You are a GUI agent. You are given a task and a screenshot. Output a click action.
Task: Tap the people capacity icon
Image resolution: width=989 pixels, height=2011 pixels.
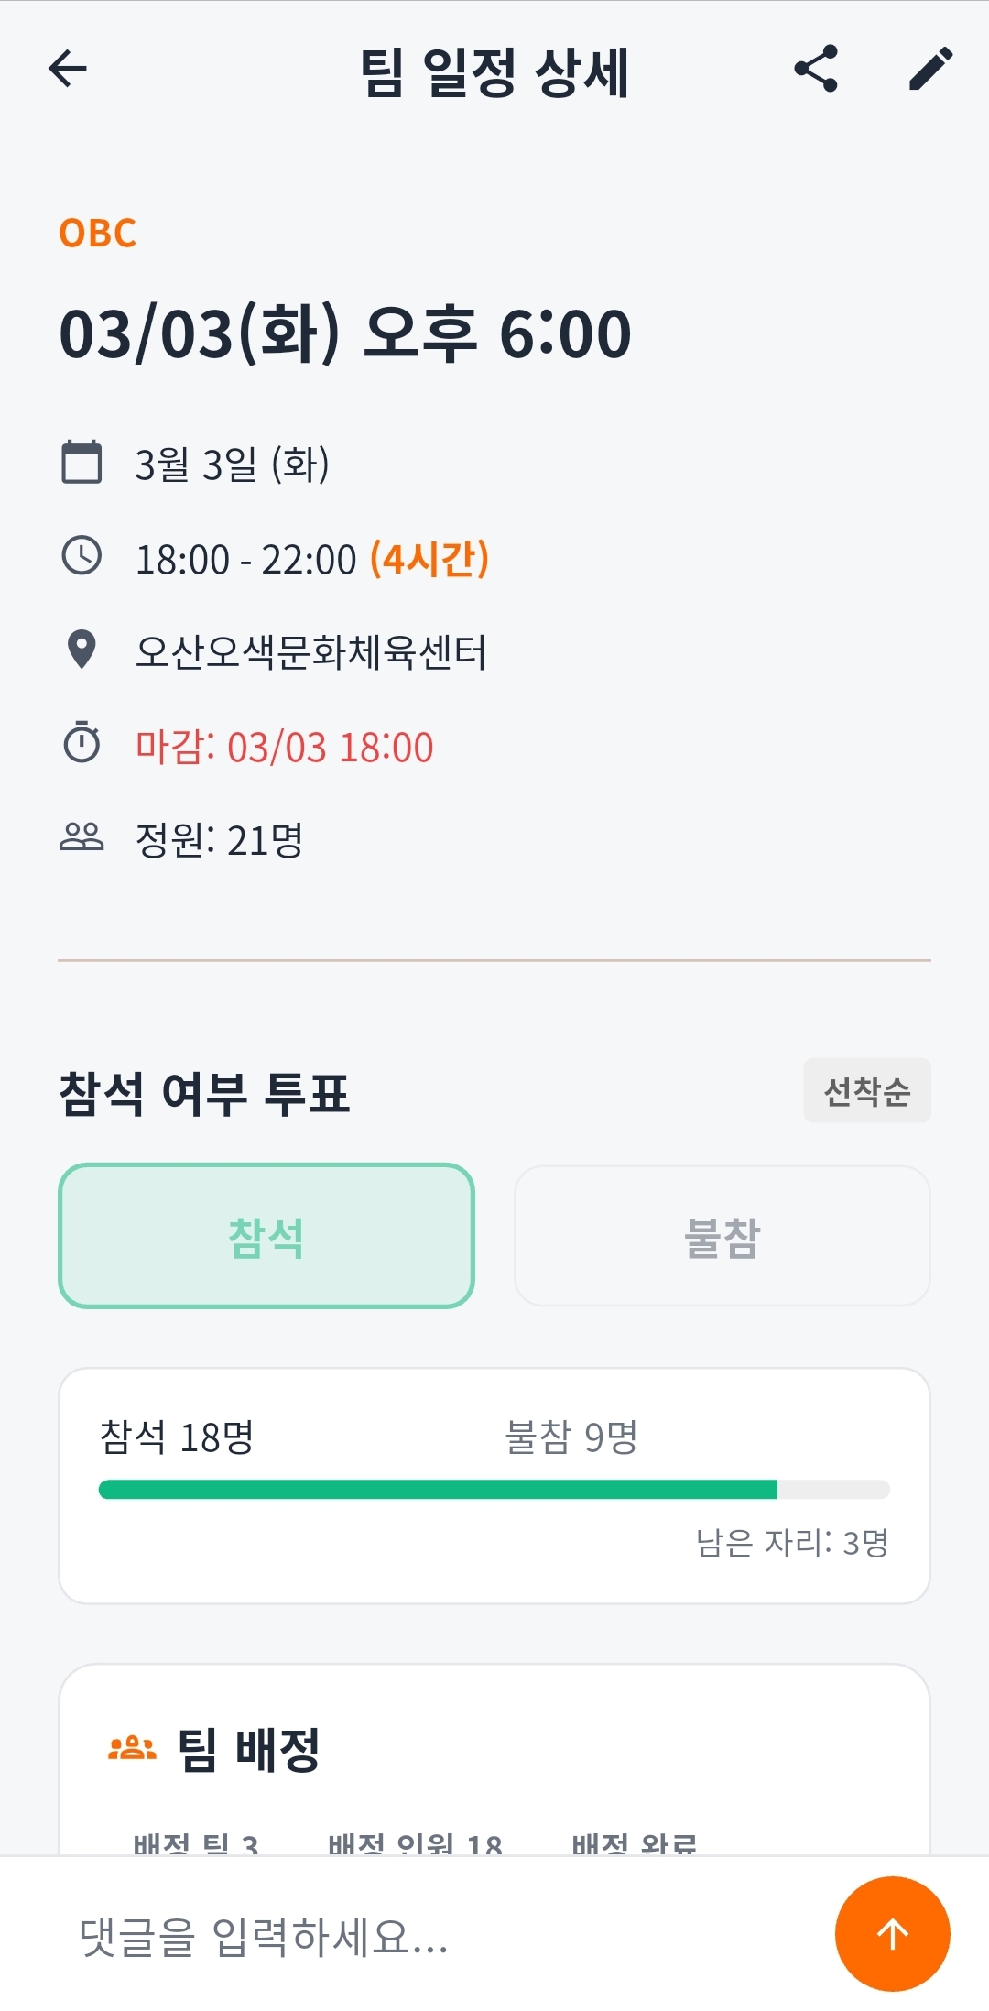pyautogui.click(x=82, y=836)
